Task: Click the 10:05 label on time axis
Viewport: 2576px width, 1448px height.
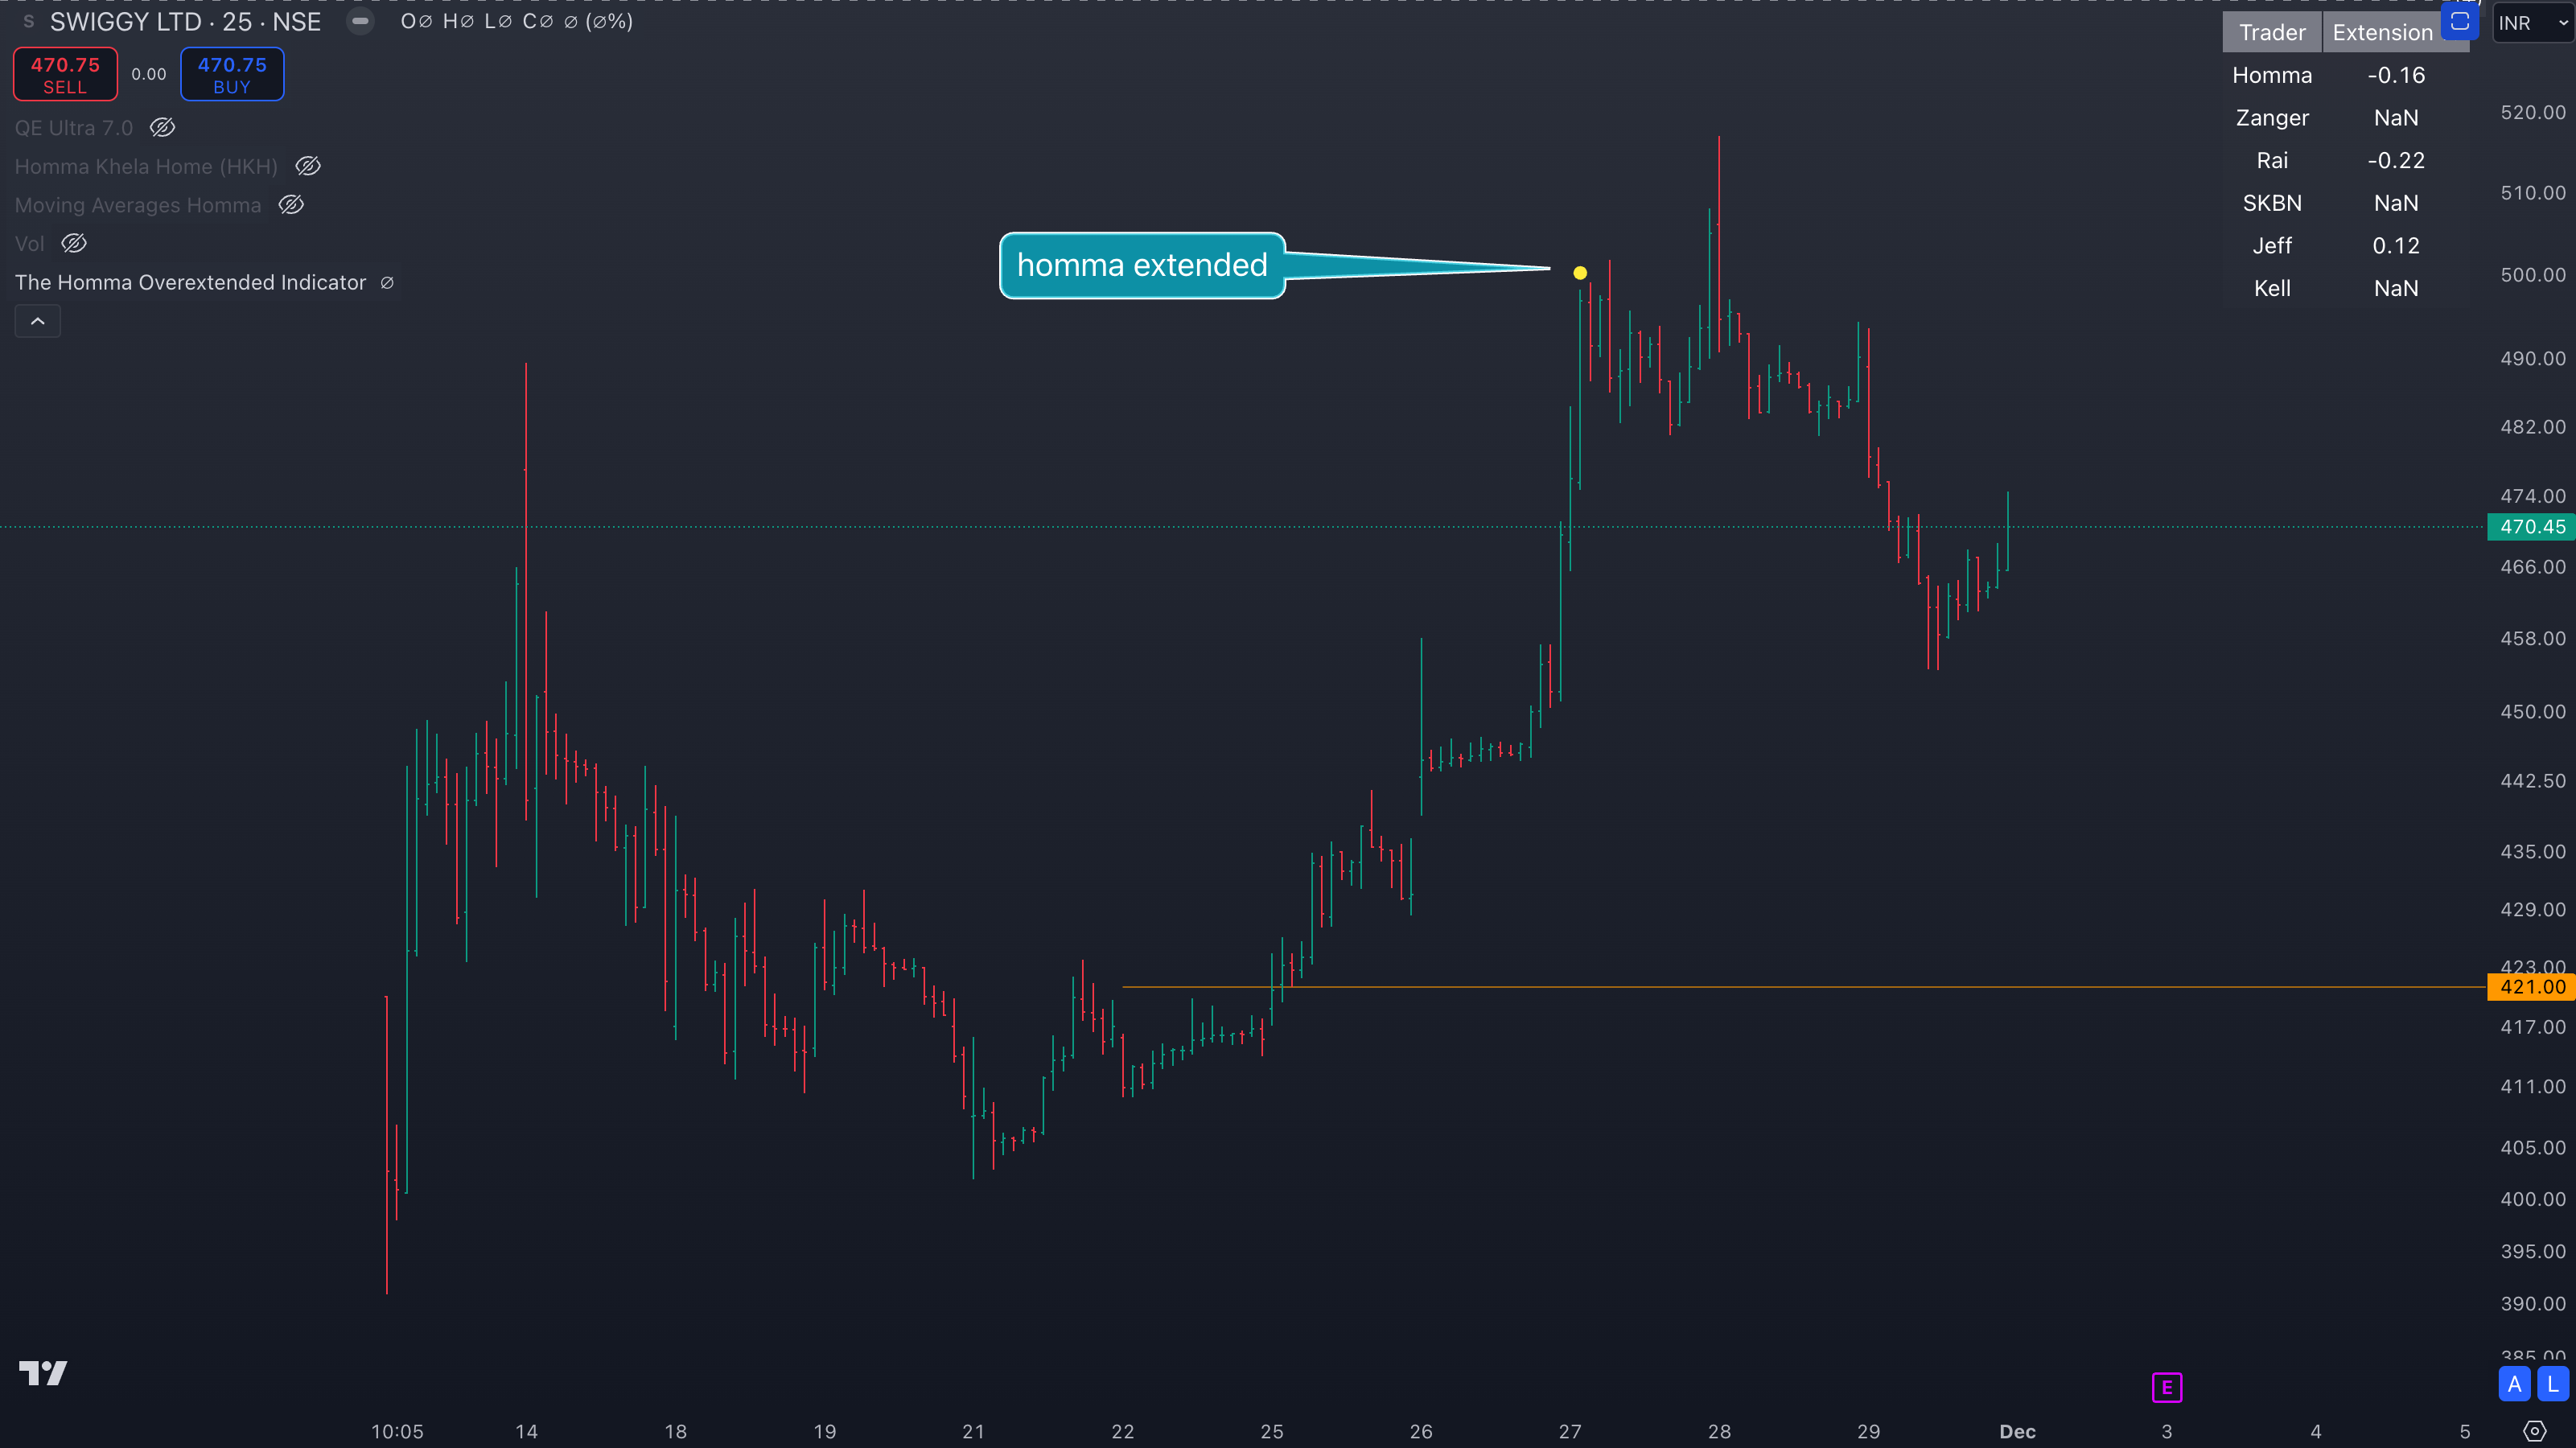Action: coord(397,1431)
